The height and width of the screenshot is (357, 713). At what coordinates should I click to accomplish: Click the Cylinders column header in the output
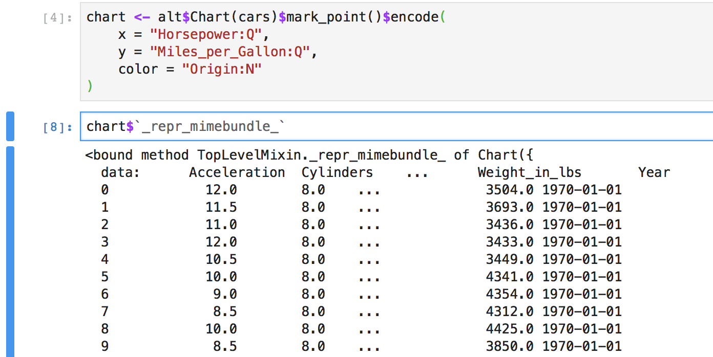coord(337,172)
